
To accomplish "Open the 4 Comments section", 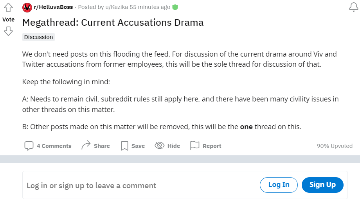I will 54,146.
